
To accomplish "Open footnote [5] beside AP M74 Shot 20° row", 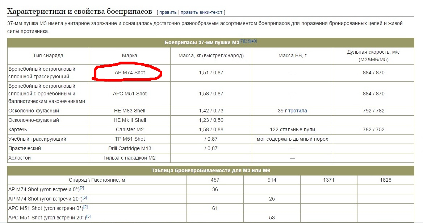I will click(84, 198).
